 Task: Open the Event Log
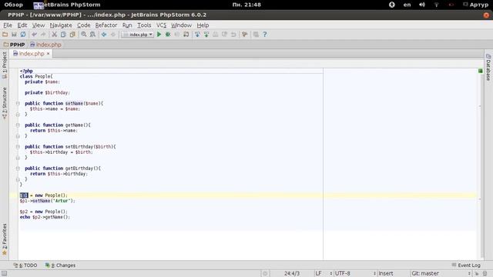coord(466,265)
